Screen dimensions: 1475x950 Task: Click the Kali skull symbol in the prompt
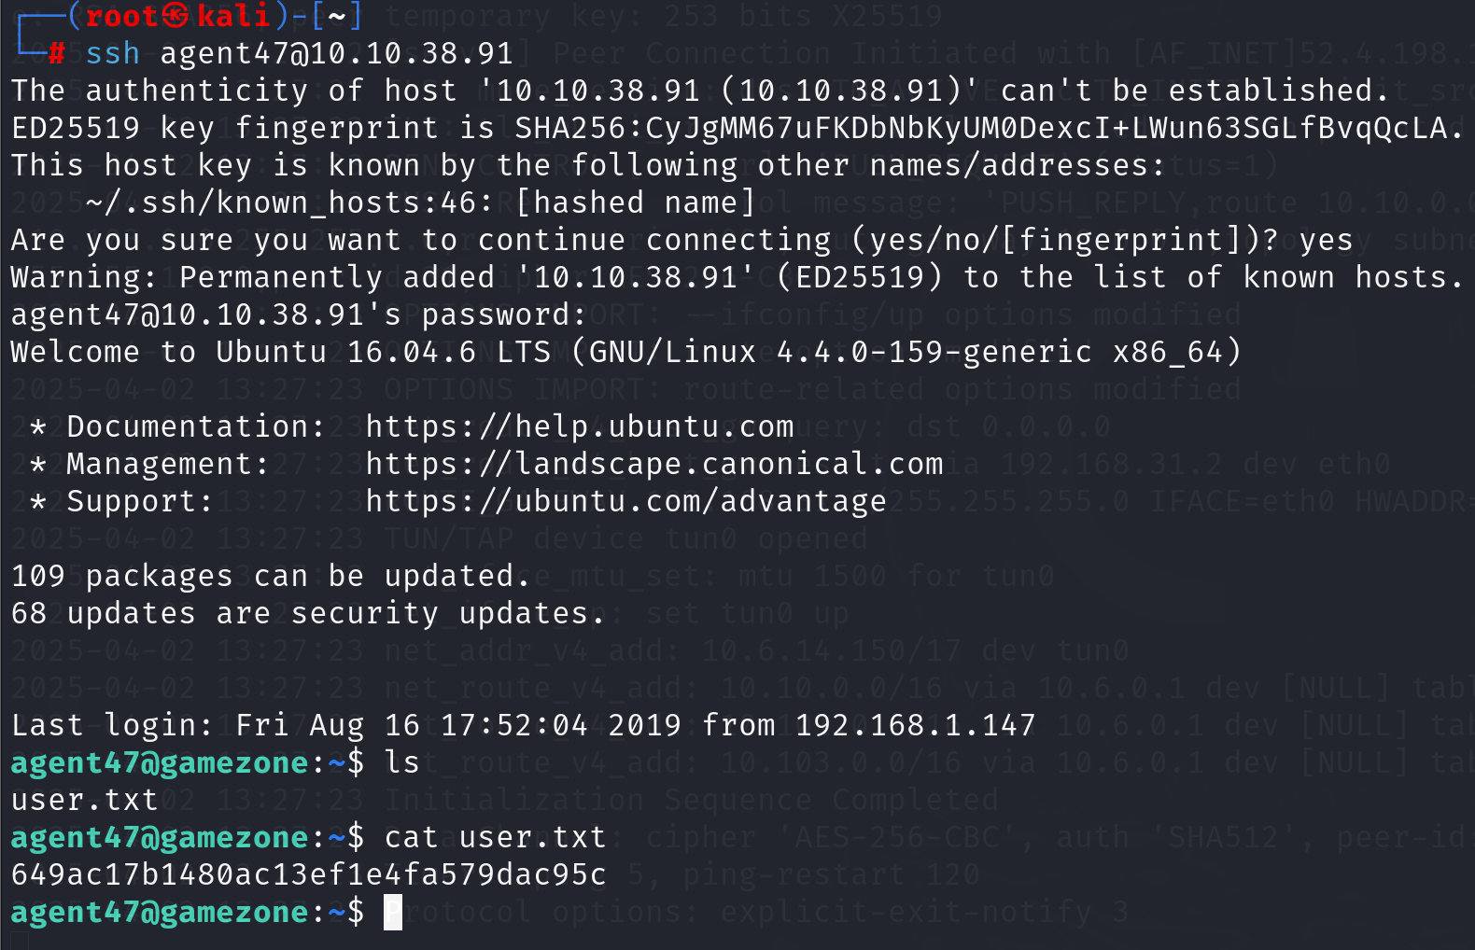pyautogui.click(x=176, y=16)
